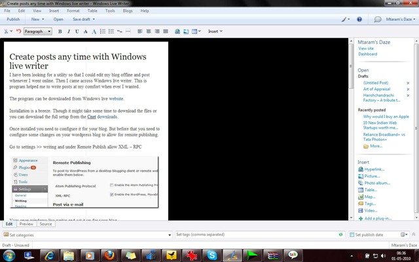Screen dimensions: 419x262
Task: Expand the Save draft dropdown arrow
Action: point(94,19)
